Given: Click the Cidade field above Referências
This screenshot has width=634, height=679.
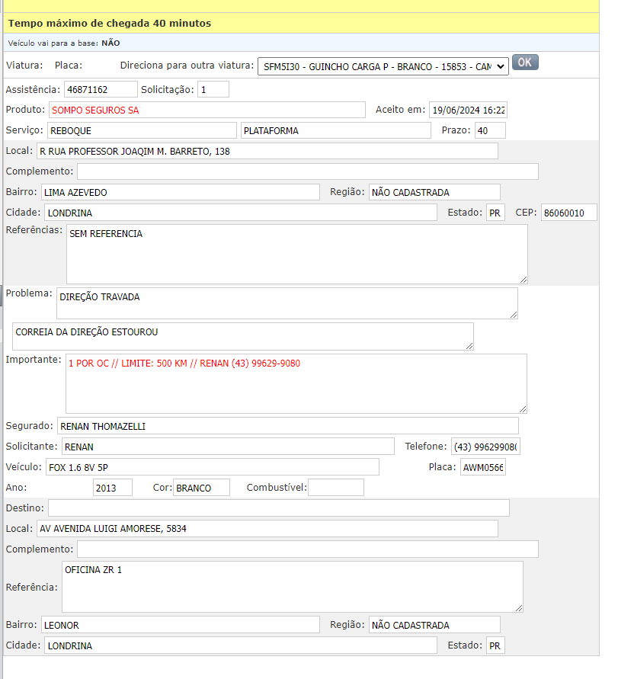Looking at the screenshot, I should click(x=241, y=213).
